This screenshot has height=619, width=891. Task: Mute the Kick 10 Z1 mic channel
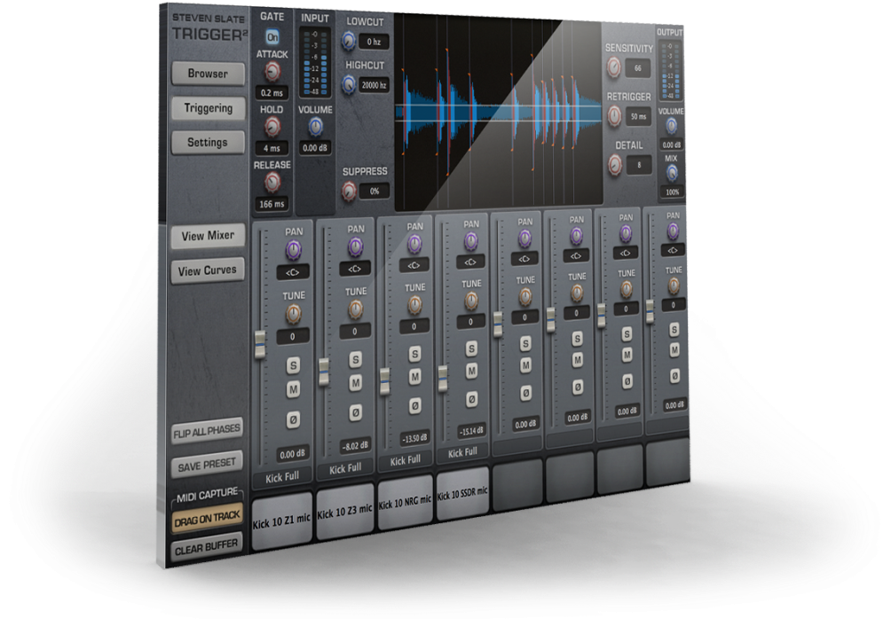click(x=293, y=389)
